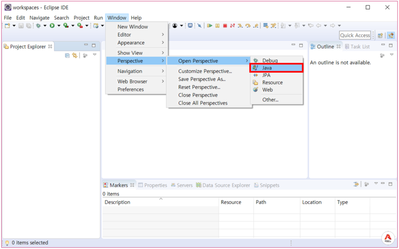
Task: Toggle the Java EE perspective button
Action: pos(391,35)
